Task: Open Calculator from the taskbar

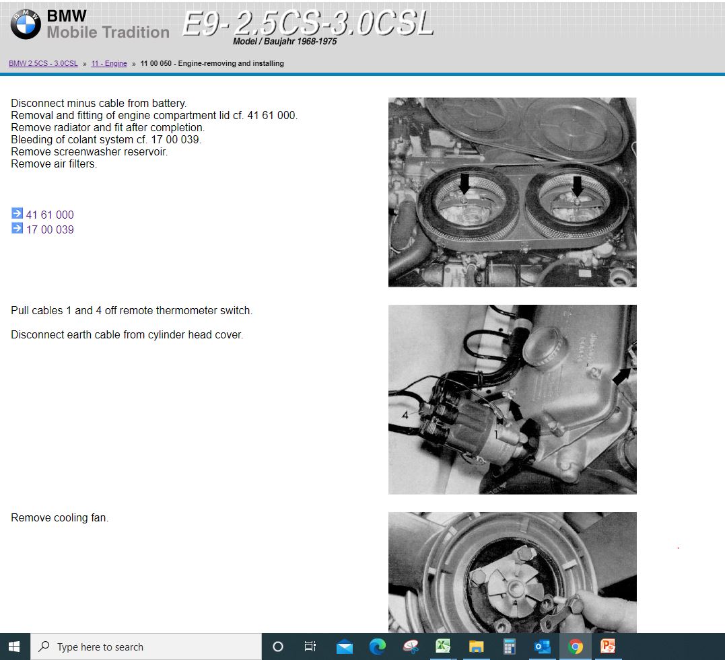Action: [508, 647]
